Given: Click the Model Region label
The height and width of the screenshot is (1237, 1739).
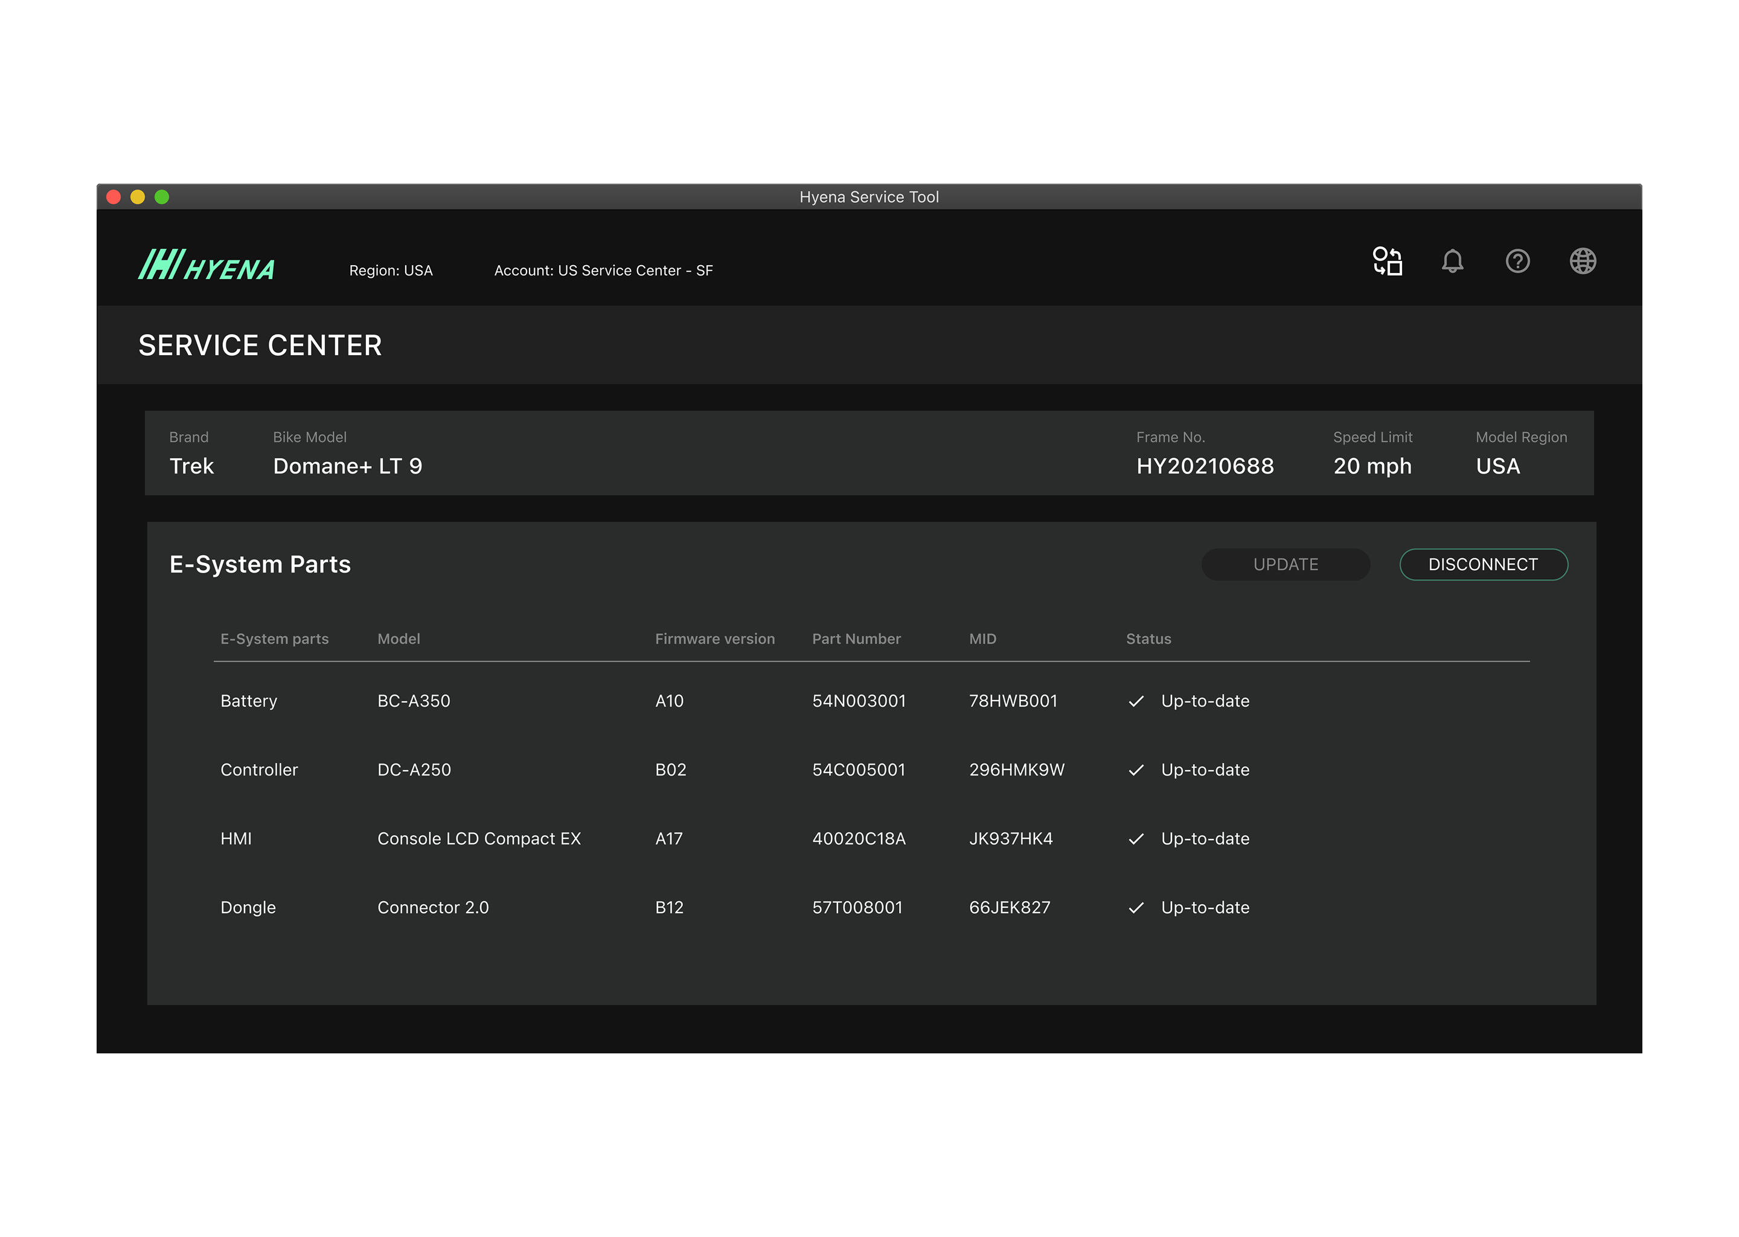Looking at the screenshot, I should (1521, 437).
